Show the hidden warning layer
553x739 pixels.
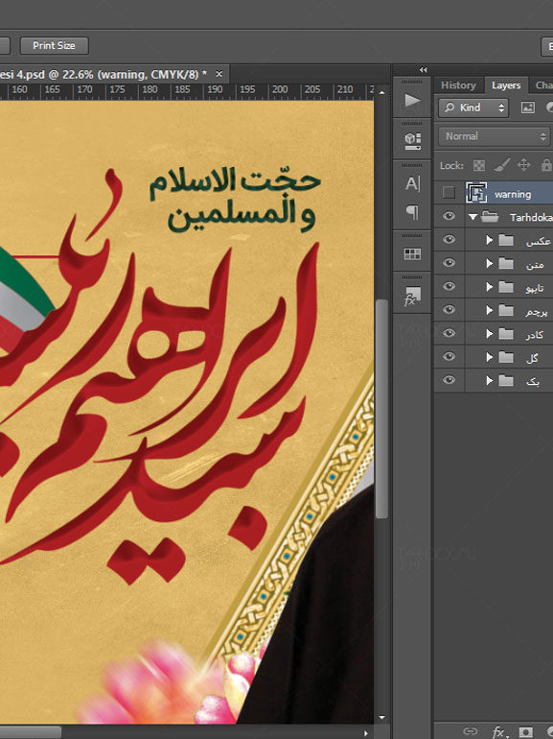tap(449, 192)
